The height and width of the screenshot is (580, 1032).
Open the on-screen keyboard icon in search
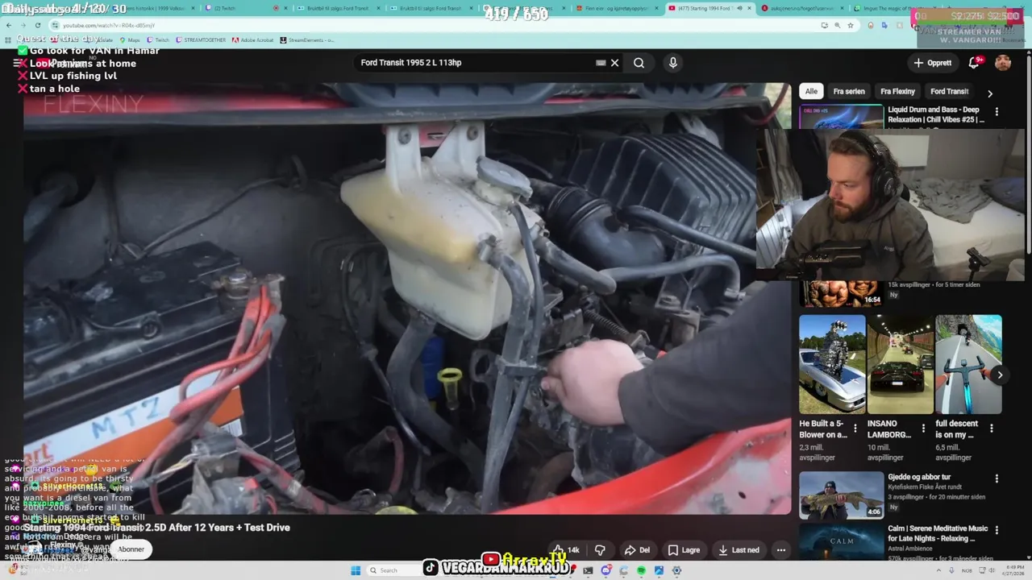(601, 63)
